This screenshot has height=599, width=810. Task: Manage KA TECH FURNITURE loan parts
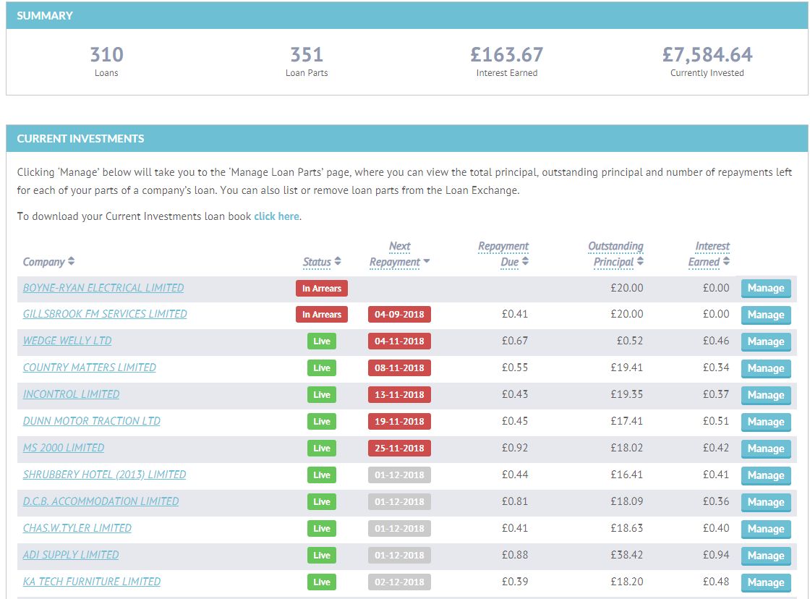point(766,582)
